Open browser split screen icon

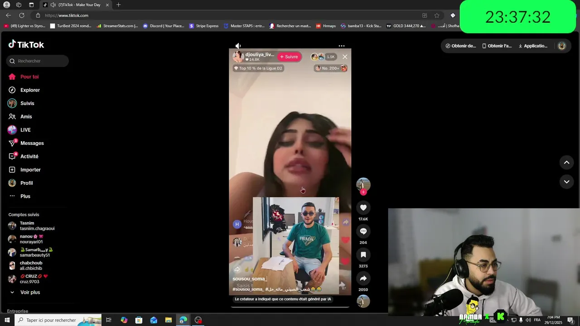[425, 15]
